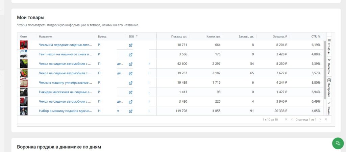346x152 pixels.
Task: Click thumbnail of Набор в машину подарок
Action: click(x=24, y=111)
